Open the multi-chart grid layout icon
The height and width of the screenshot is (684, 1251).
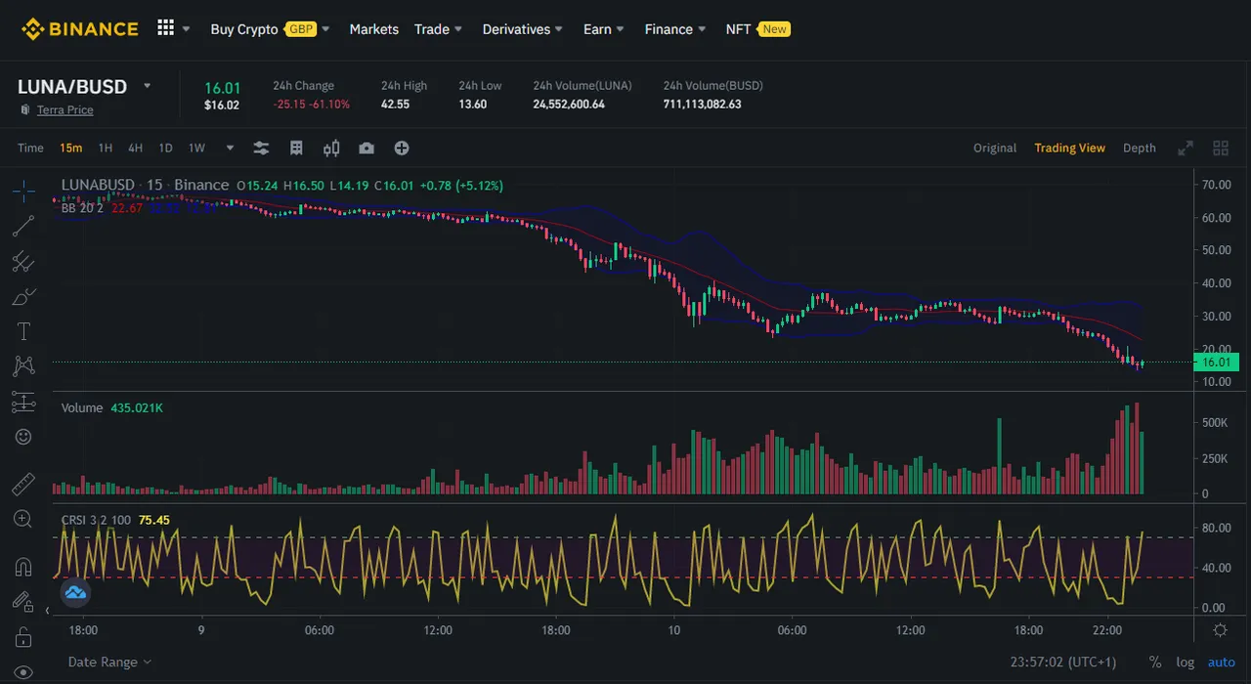(1221, 149)
